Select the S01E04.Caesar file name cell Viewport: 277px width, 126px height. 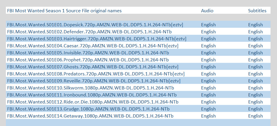pos(93,46)
